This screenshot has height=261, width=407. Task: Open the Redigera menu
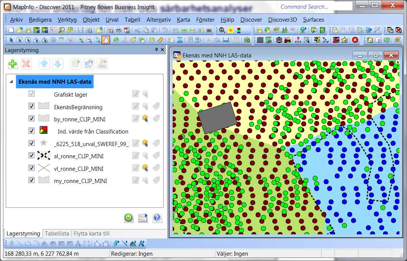coord(40,20)
